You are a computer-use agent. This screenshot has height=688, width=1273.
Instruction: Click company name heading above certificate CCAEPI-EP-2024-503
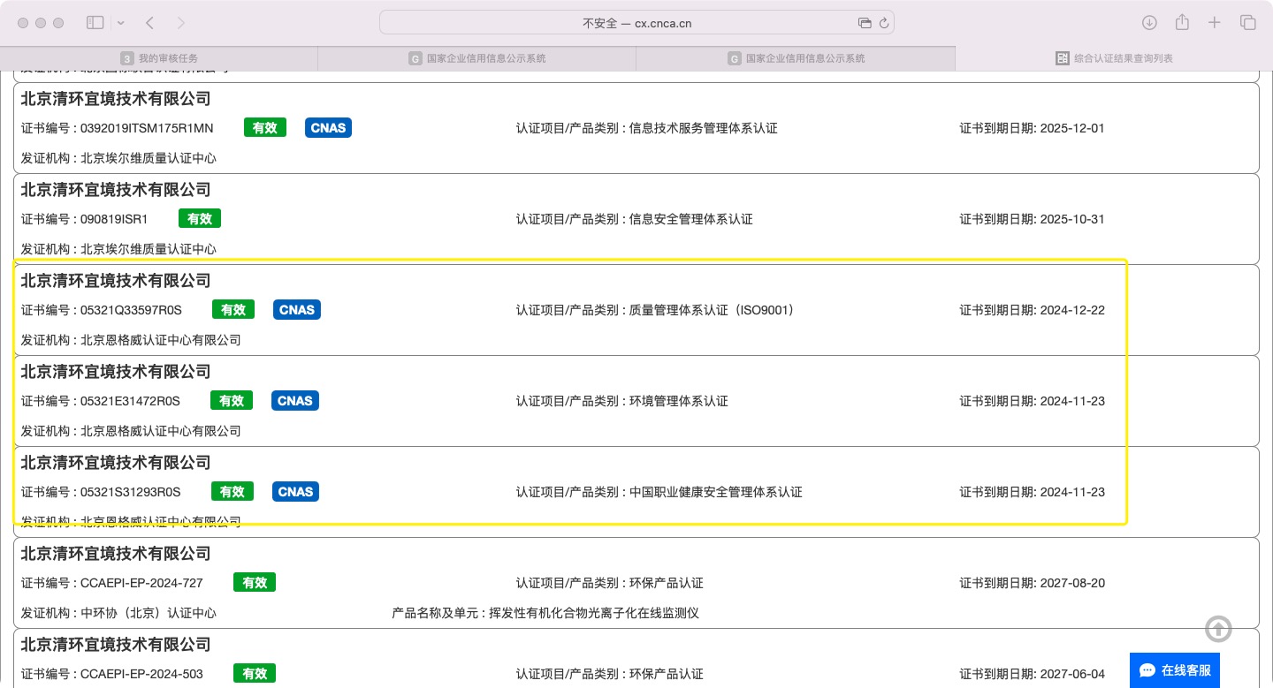[x=116, y=645]
